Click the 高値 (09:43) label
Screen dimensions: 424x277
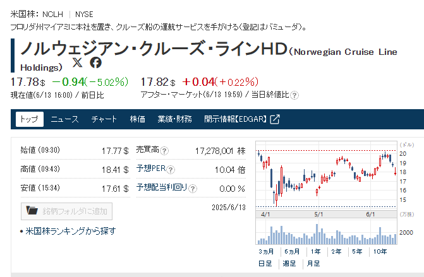pyautogui.click(x=40, y=169)
